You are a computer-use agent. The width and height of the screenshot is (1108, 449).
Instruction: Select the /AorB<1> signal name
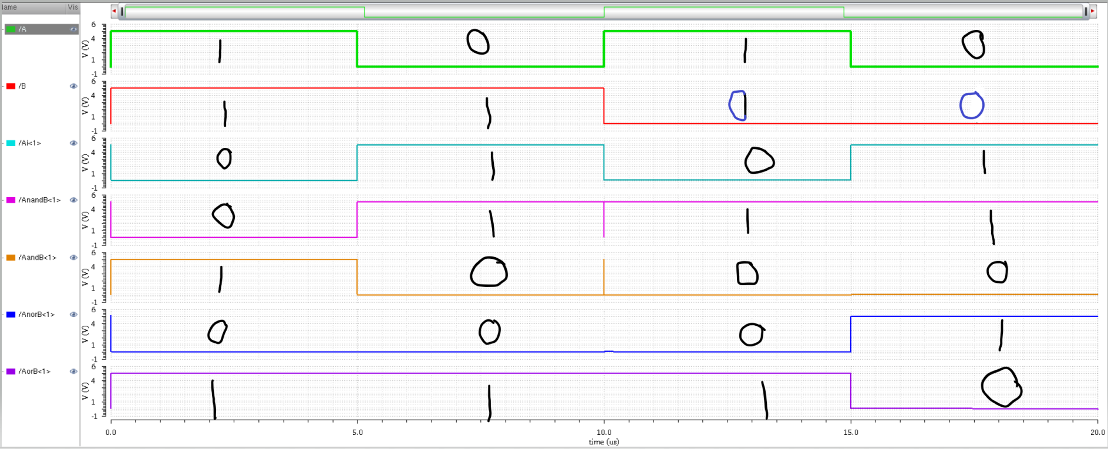pyautogui.click(x=35, y=372)
